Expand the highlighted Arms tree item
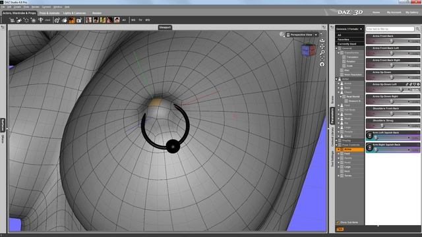This screenshot has width=422, height=237. tap(338, 149)
